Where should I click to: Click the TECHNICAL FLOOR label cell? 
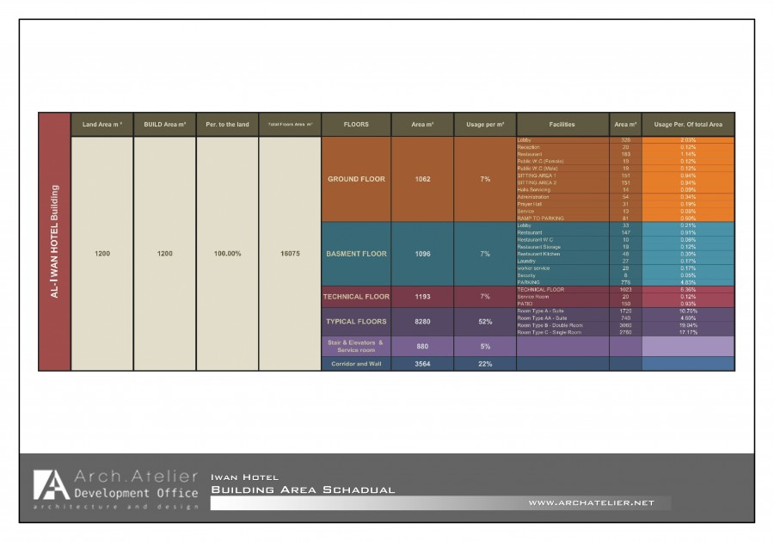[356, 297]
